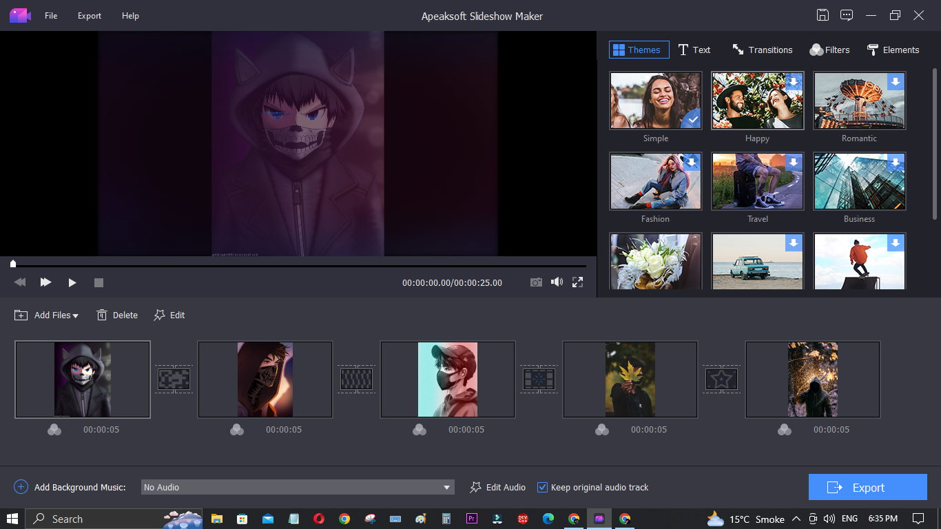
Task: Download the beach car theme
Action: click(794, 243)
